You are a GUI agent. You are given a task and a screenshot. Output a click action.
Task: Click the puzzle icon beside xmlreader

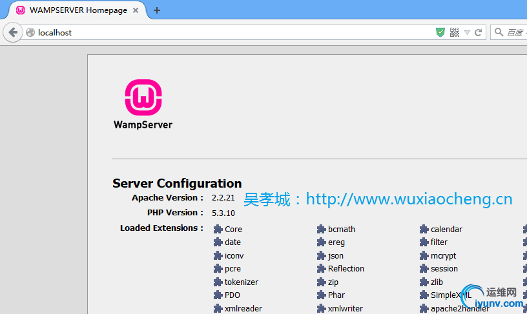[218, 308]
